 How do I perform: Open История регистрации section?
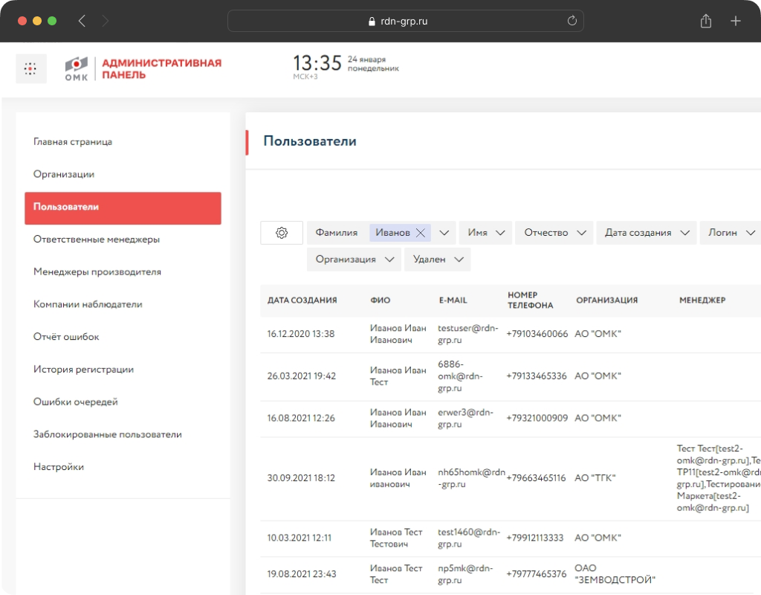click(83, 370)
